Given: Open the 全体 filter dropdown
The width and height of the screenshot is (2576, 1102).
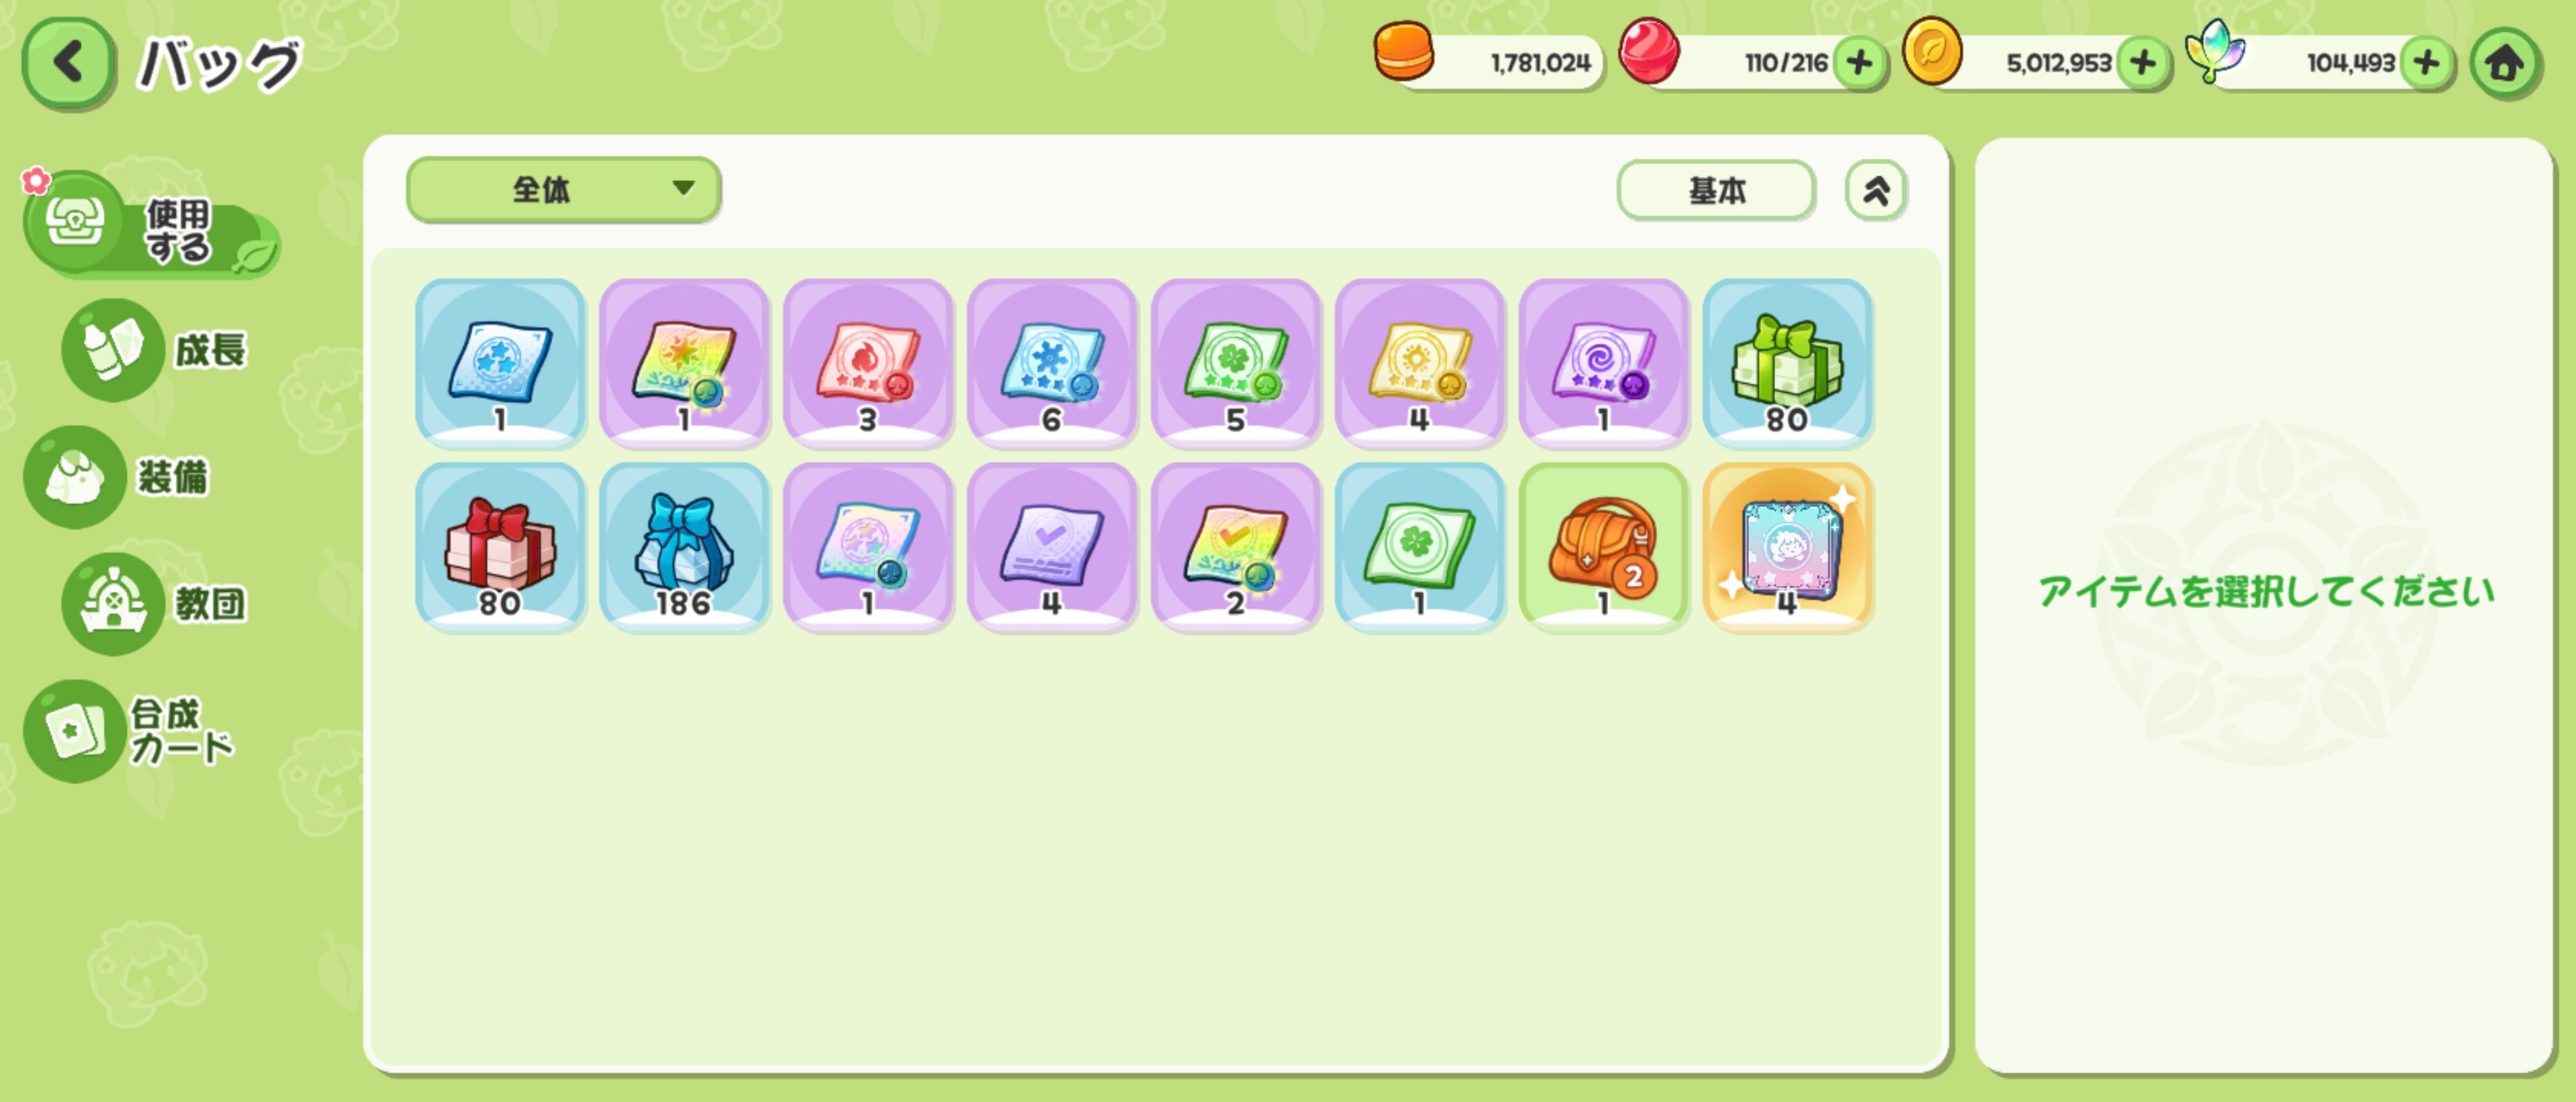Looking at the screenshot, I should (563, 189).
